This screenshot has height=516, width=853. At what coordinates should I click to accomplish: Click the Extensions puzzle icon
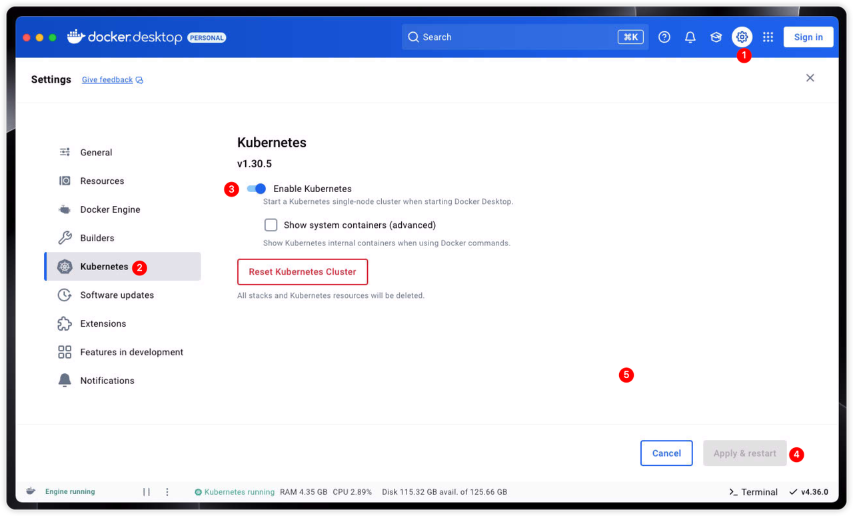pyautogui.click(x=65, y=323)
